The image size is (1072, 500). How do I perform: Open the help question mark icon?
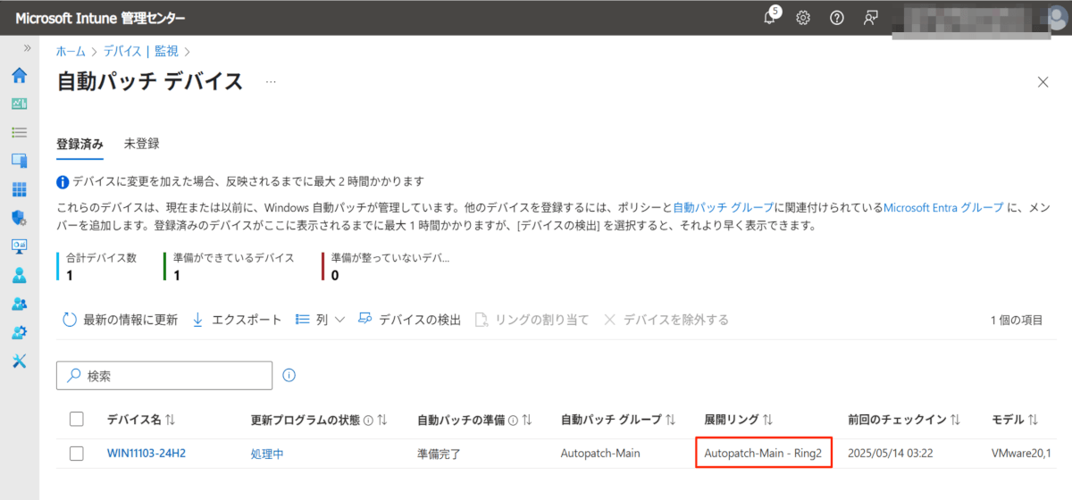[x=837, y=18]
